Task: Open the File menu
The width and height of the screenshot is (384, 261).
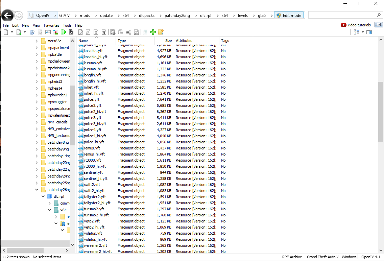Action: (x=6, y=25)
